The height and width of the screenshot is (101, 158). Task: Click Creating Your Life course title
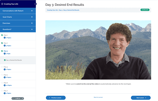click(x=11, y=4)
